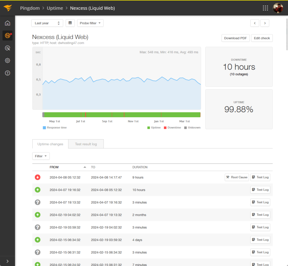Screen dimensions: 288x266
Task: Open the Help question mark icon
Action: click(x=8, y=73)
